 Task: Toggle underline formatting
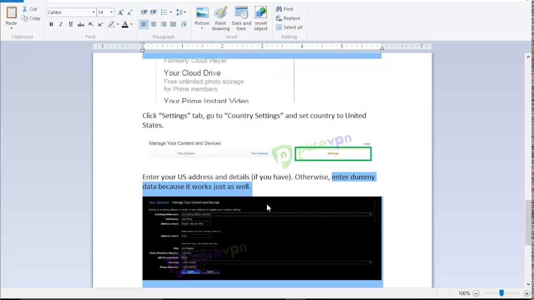(x=71, y=25)
